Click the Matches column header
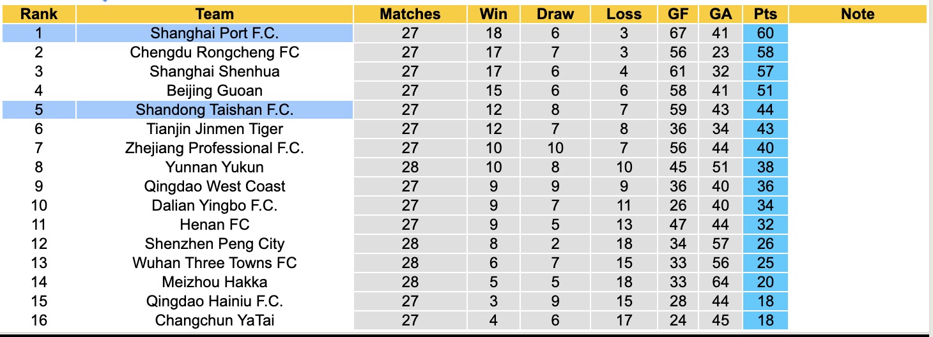 410,14
